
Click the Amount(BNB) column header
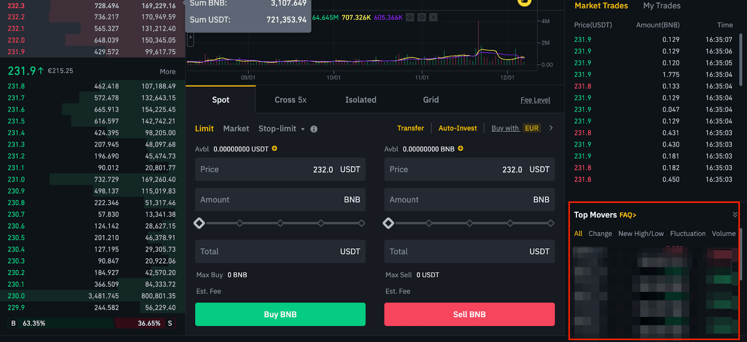[658, 25]
